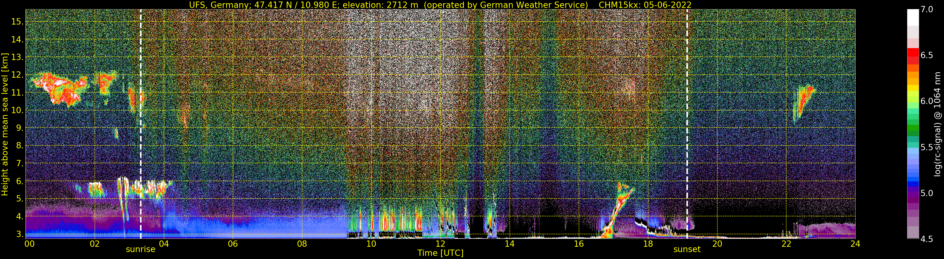Click height axis tick '7.'
The image size is (944, 259).
pos(20,163)
